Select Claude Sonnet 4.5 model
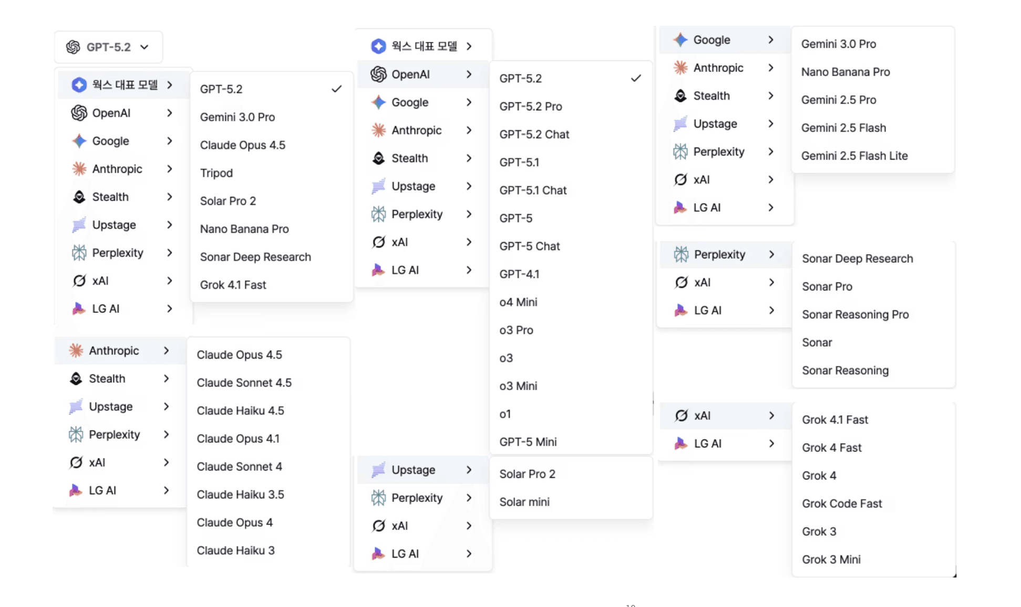 [x=244, y=383]
